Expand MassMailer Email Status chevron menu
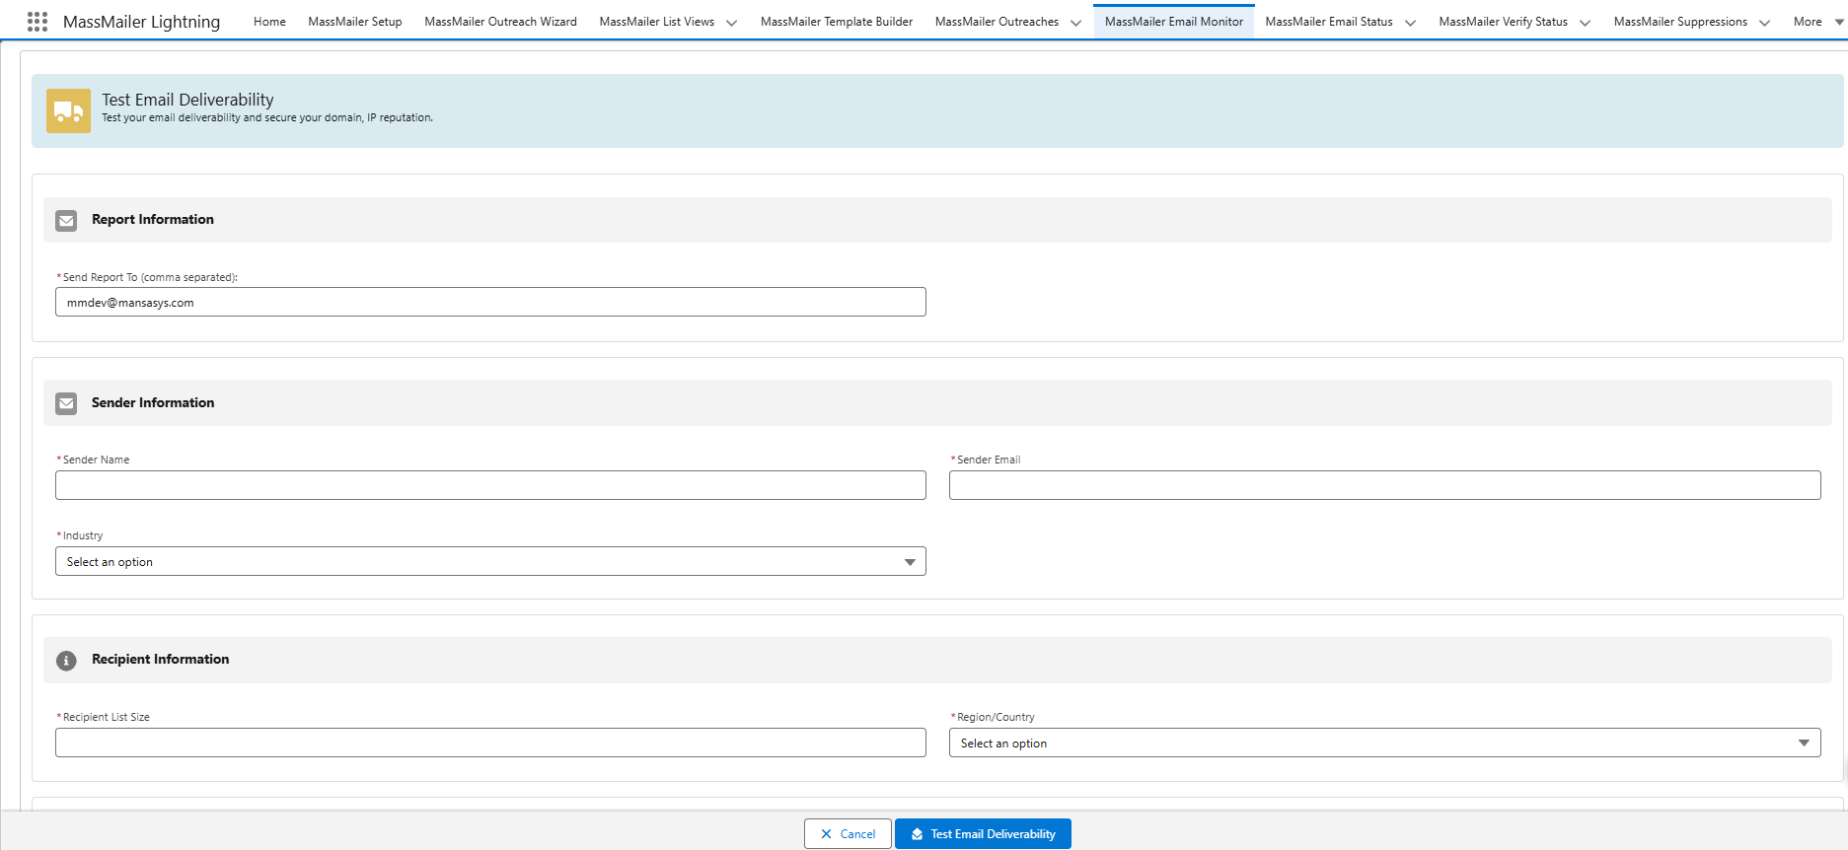The height and width of the screenshot is (850, 1848). [1410, 23]
